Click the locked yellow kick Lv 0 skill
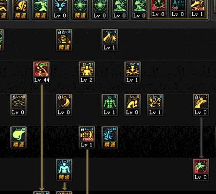The width and height of the screenshot is (216, 194). point(64,105)
